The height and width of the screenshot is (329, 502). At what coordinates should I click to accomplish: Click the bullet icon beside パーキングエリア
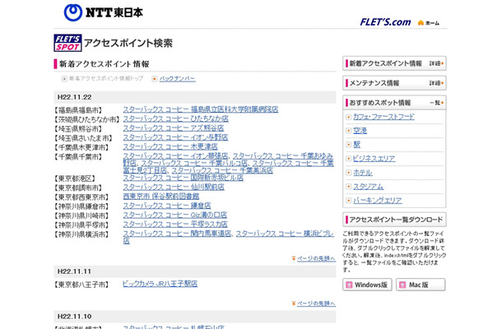(x=349, y=201)
